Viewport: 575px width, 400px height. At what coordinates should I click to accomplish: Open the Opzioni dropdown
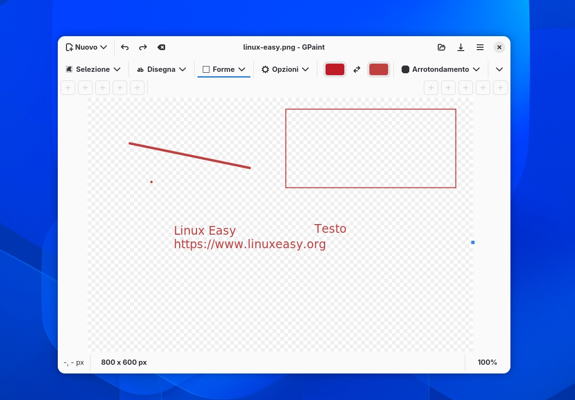click(x=285, y=69)
